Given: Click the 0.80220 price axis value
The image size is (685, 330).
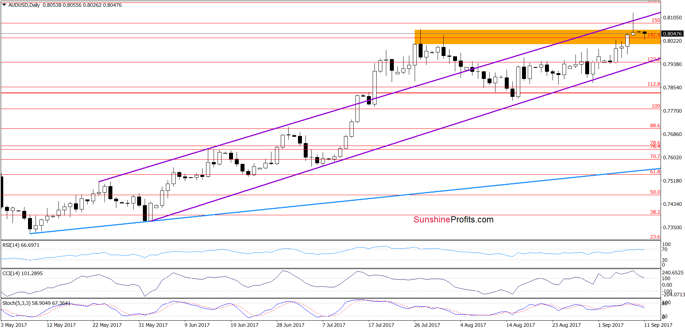Looking at the screenshot, I should click(x=672, y=41).
